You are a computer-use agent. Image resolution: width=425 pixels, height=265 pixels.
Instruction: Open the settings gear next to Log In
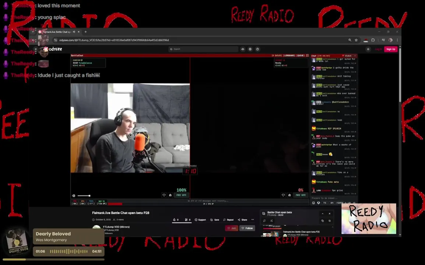[368, 49]
